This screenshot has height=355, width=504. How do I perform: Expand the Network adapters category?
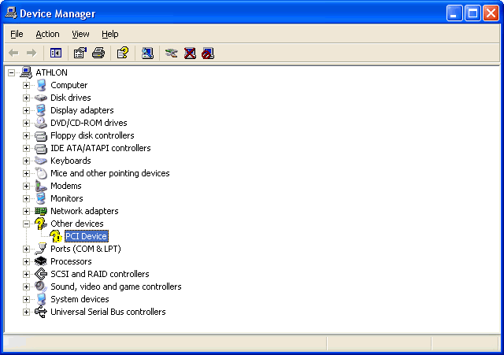[26, 211]
